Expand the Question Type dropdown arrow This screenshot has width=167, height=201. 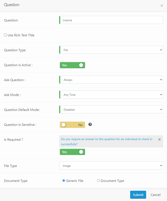161,50
